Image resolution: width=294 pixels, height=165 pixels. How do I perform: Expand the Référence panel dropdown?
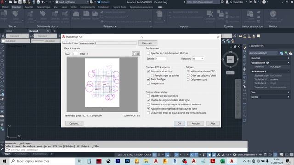coord(110,27)
